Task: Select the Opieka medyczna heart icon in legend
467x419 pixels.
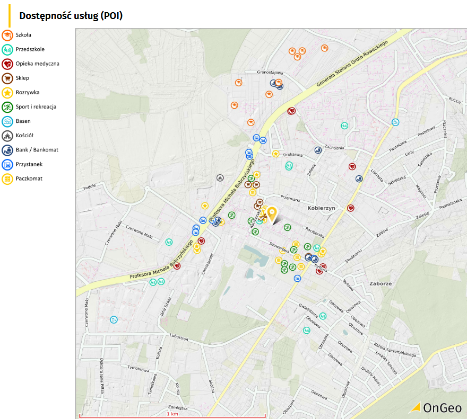Action: click(x=7, y=64)
